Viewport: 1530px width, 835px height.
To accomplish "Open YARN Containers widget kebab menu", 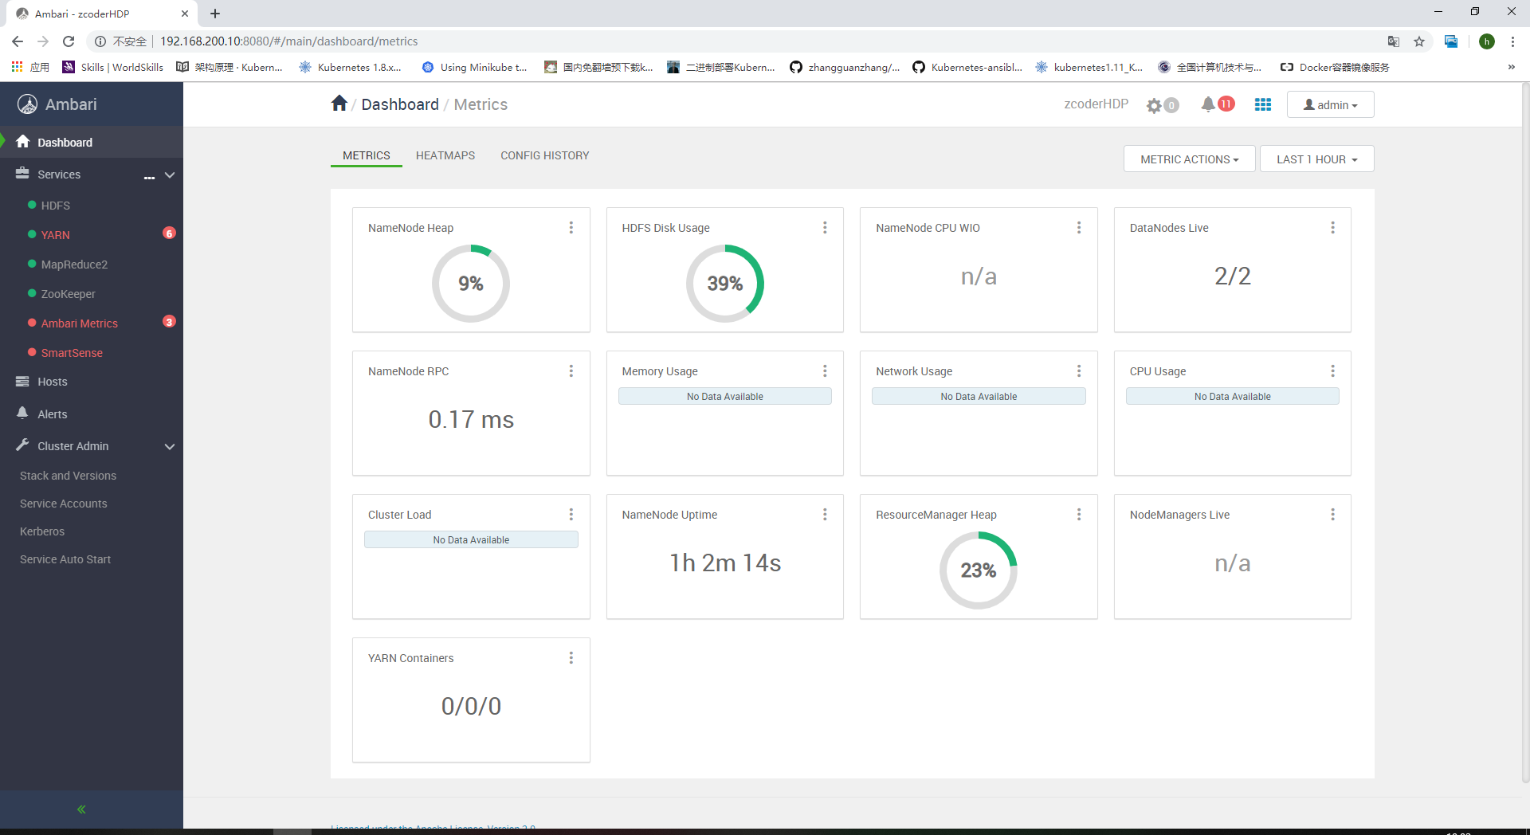I will click(571, 657).
